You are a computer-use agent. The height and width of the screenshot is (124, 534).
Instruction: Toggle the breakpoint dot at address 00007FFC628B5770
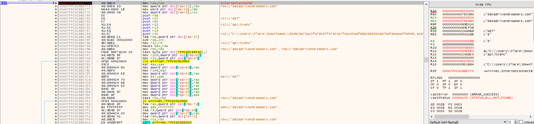click(x=56, y=3)
